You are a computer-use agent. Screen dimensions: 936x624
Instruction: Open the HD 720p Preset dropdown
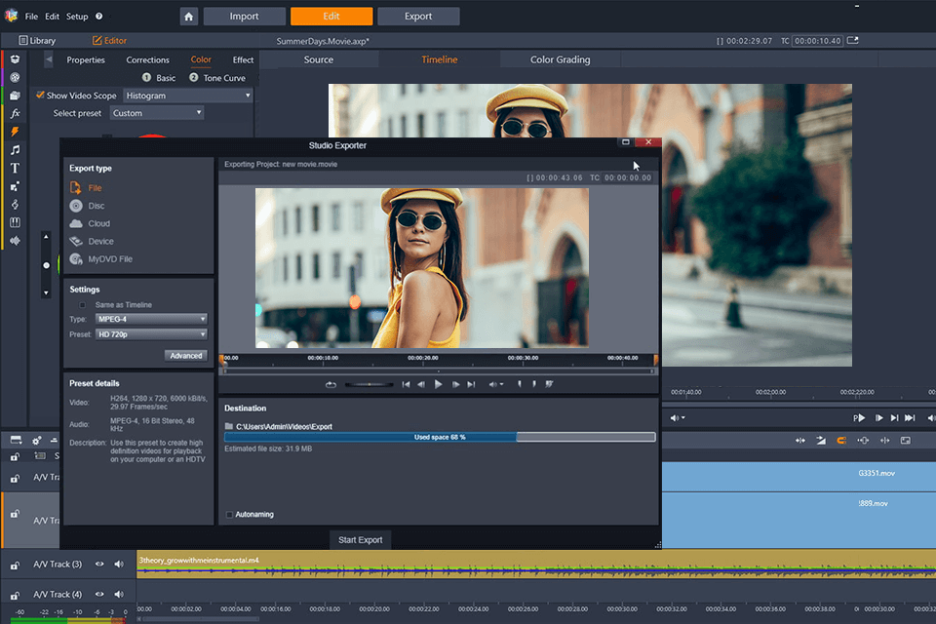pos(151,334)
